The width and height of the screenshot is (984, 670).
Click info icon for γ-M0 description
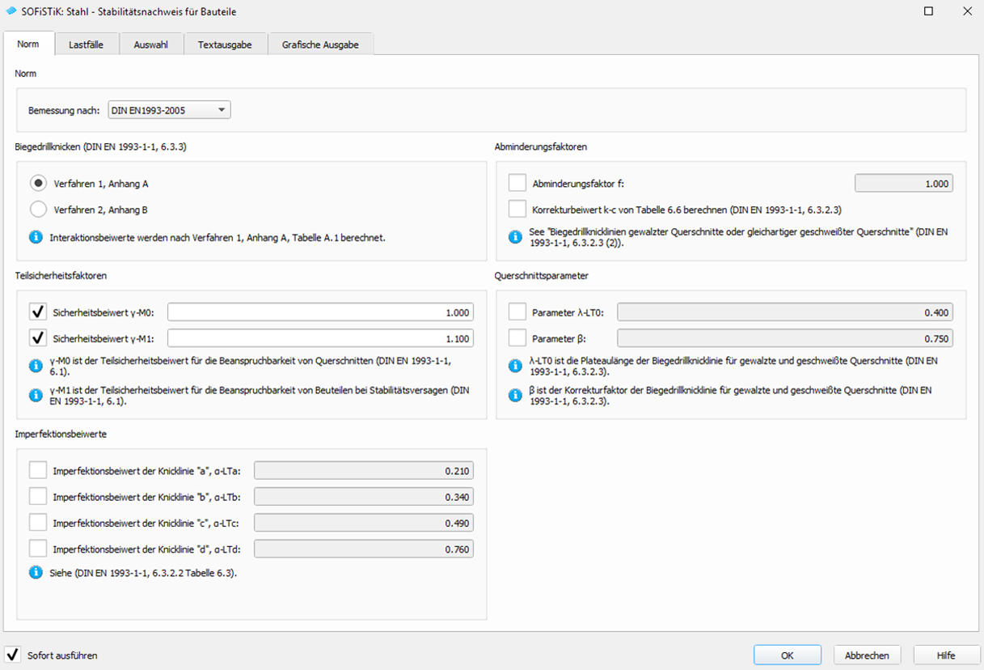pos(36,366)
